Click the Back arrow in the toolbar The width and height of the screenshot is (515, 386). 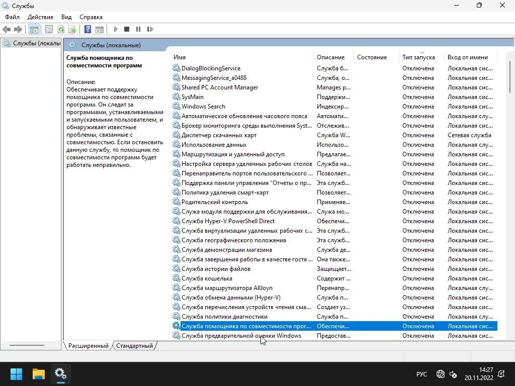point(7,30)
